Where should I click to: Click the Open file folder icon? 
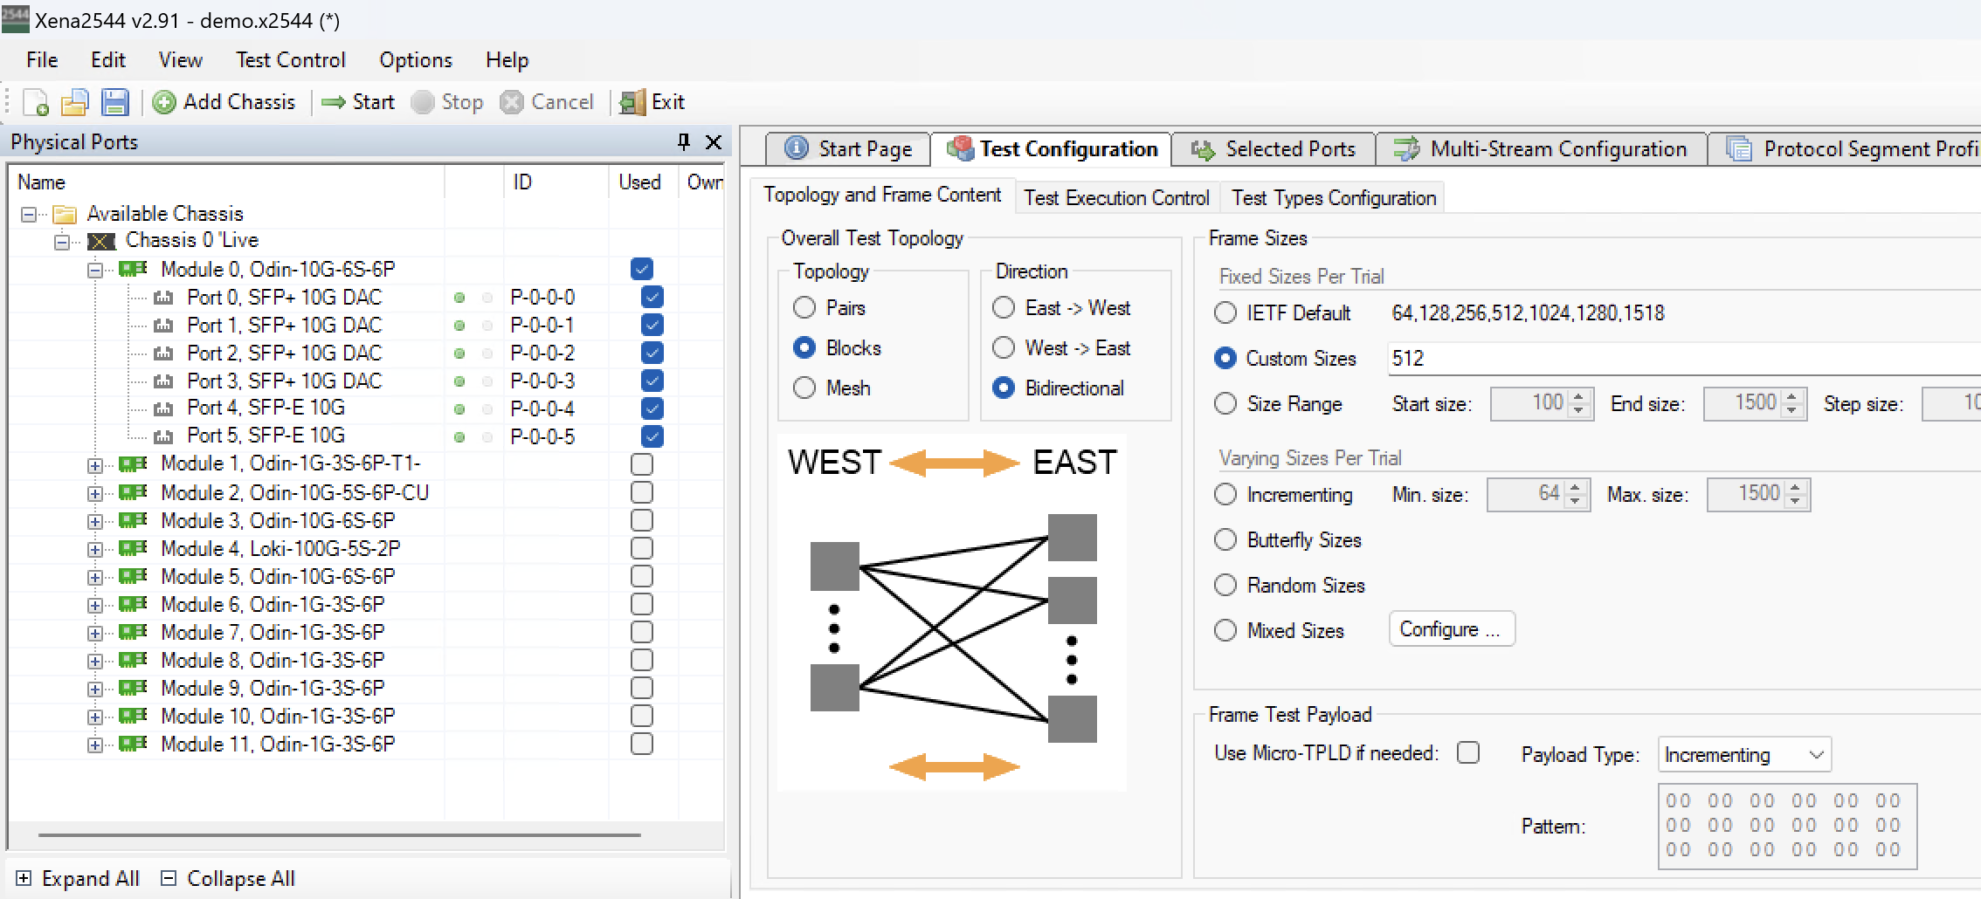coord(75,102)
